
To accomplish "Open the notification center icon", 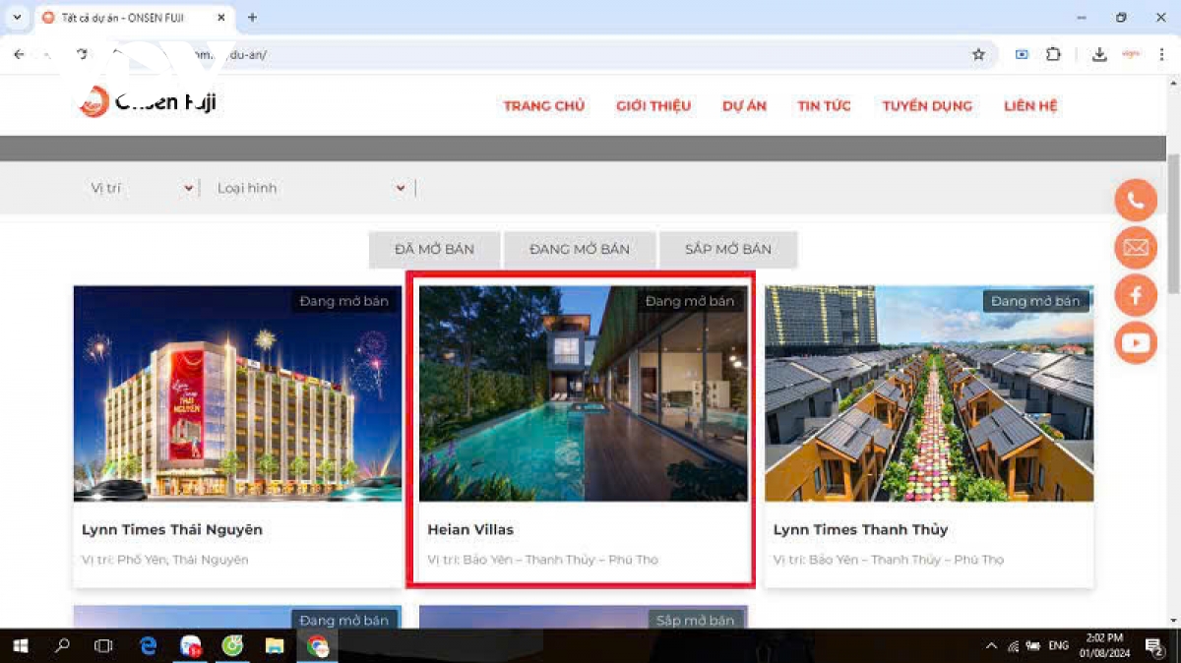I will tap(1153, 646).
